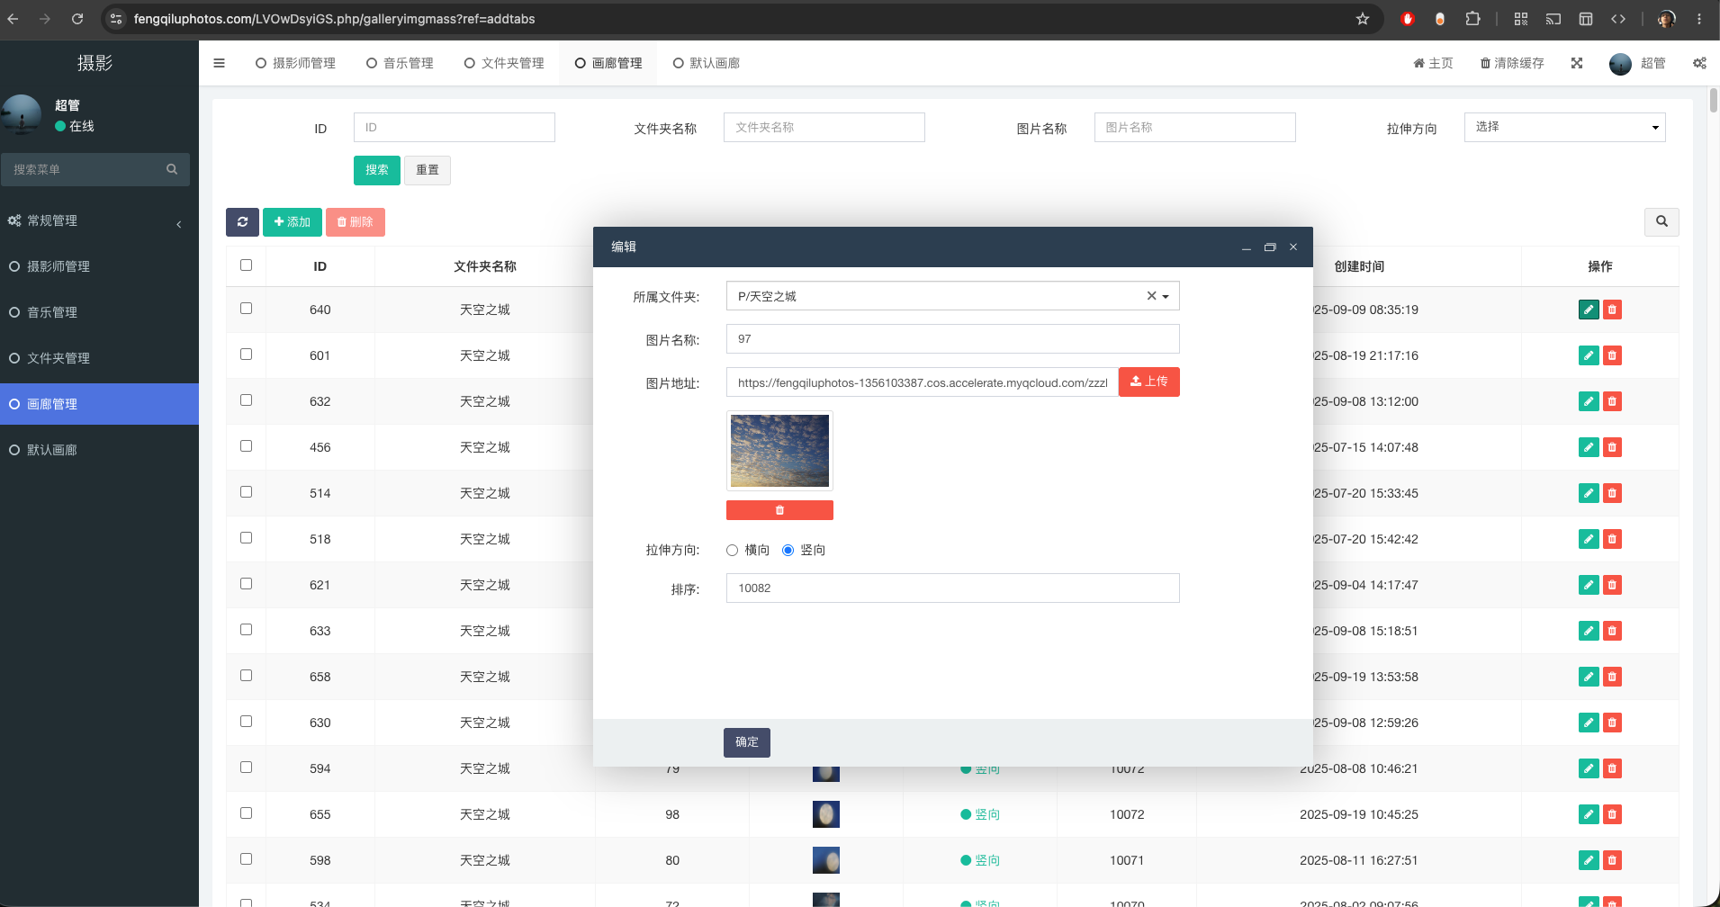Image resolution: width=1720 pixels, height=907 pixels.
Task: Click edit pencil for row 655
Action: (1589, 814)
